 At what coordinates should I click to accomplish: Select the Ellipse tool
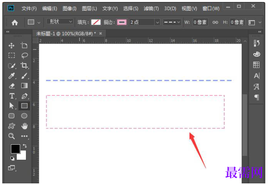click(24, 116)
